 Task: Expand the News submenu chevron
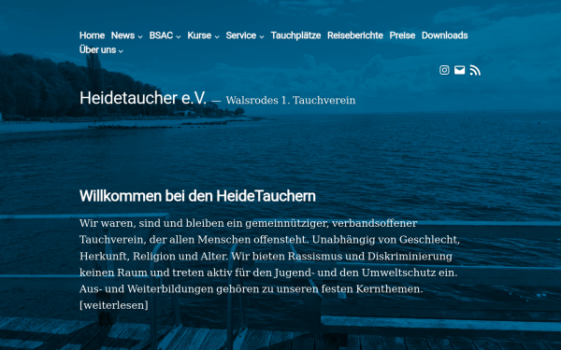[140, 36]
